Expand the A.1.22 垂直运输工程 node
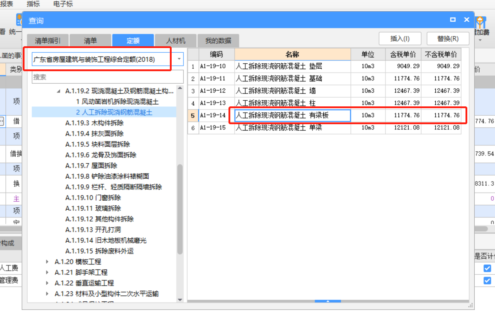 click(x=47, y=283)
